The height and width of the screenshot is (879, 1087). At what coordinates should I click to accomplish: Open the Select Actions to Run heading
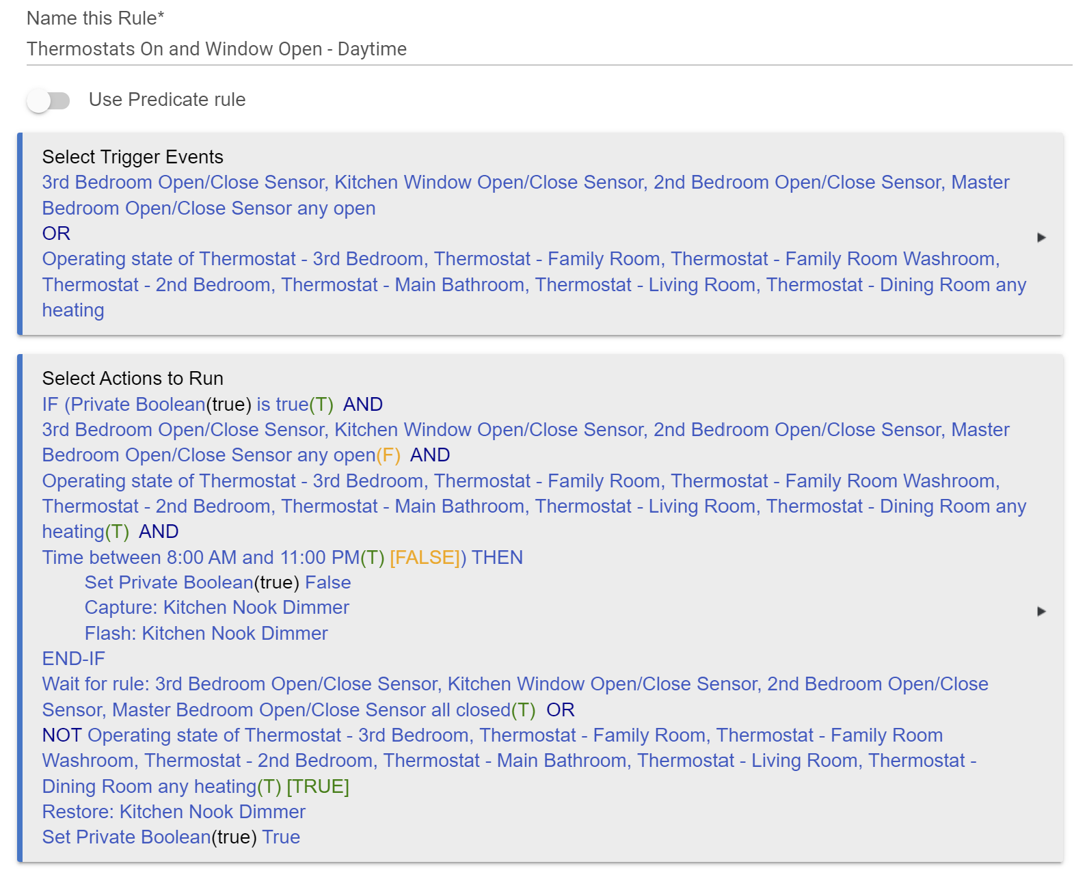click(x=133, y=379)
